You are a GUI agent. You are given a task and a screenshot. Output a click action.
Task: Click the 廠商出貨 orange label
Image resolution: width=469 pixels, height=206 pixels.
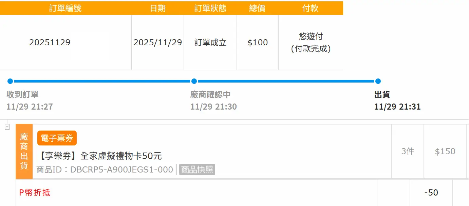click(x=24, y=151)
